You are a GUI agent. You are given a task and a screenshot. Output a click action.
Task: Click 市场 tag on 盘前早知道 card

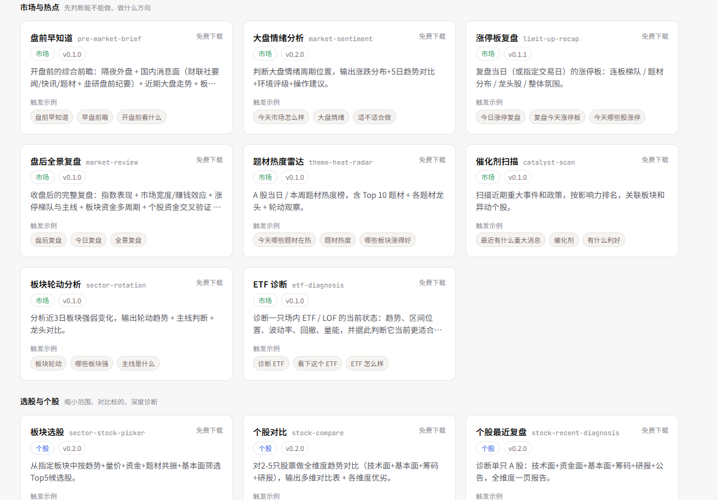tap(42, 54)
